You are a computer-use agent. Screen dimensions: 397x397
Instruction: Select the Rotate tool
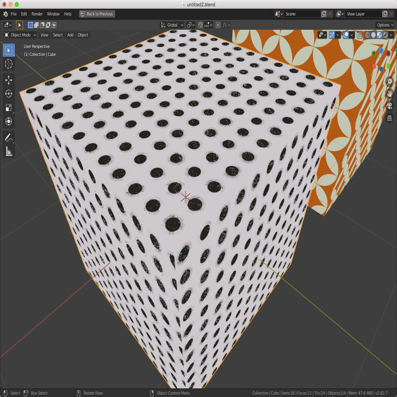pos(9,94)
